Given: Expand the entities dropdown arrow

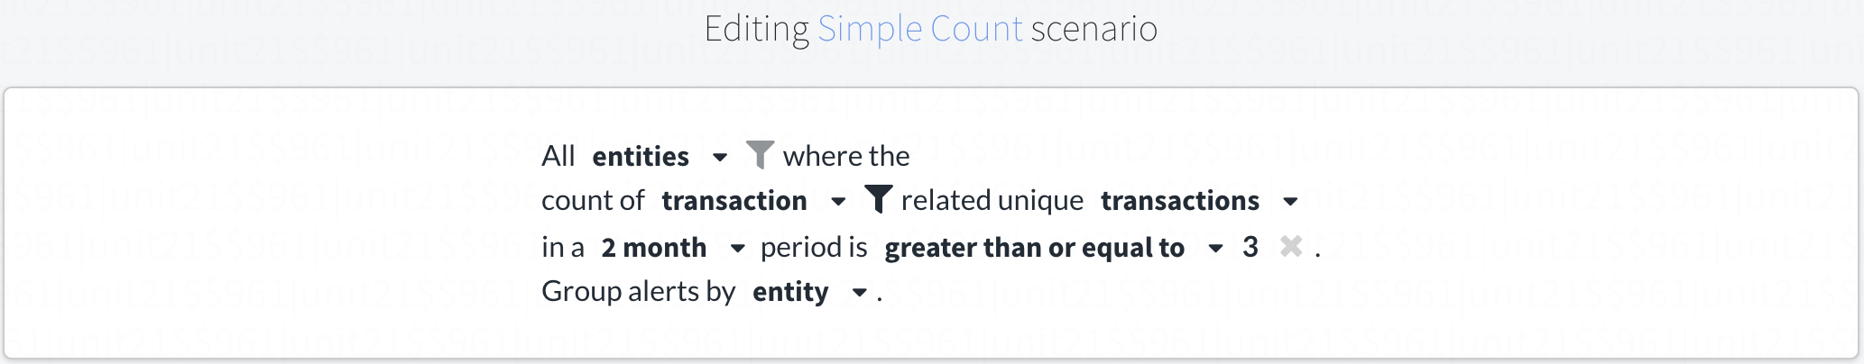Looking at the screenshot, I should pyautogui.click(x=720, y=157).
